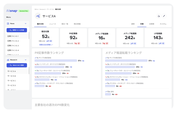Select サービス D in Research list
Screen dimensions: 177x113
(17, 85)
